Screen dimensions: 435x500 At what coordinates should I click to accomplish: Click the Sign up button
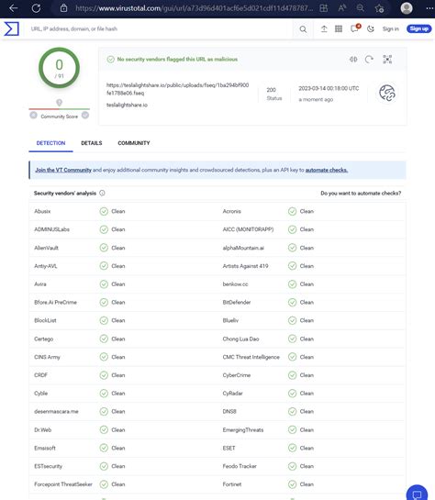(x=419, y=28)
